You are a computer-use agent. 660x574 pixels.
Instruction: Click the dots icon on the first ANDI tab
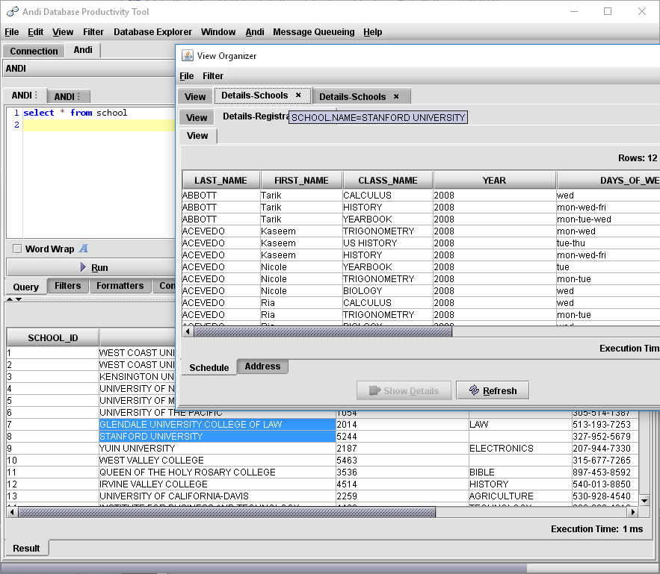(x=37, y=96)
